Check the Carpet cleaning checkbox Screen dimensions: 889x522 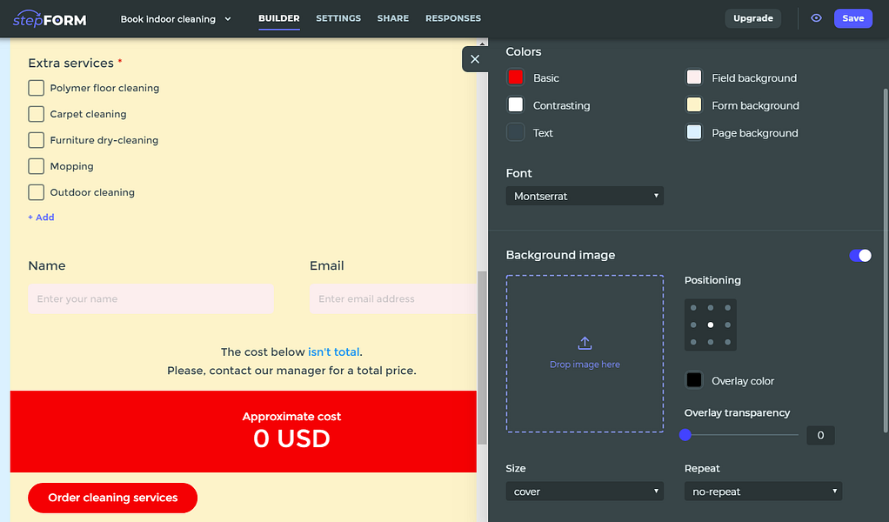pos(37,114)
